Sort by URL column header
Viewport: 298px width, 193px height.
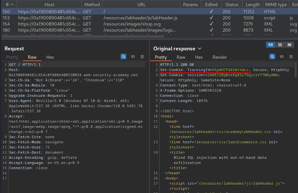pos(141,5)
